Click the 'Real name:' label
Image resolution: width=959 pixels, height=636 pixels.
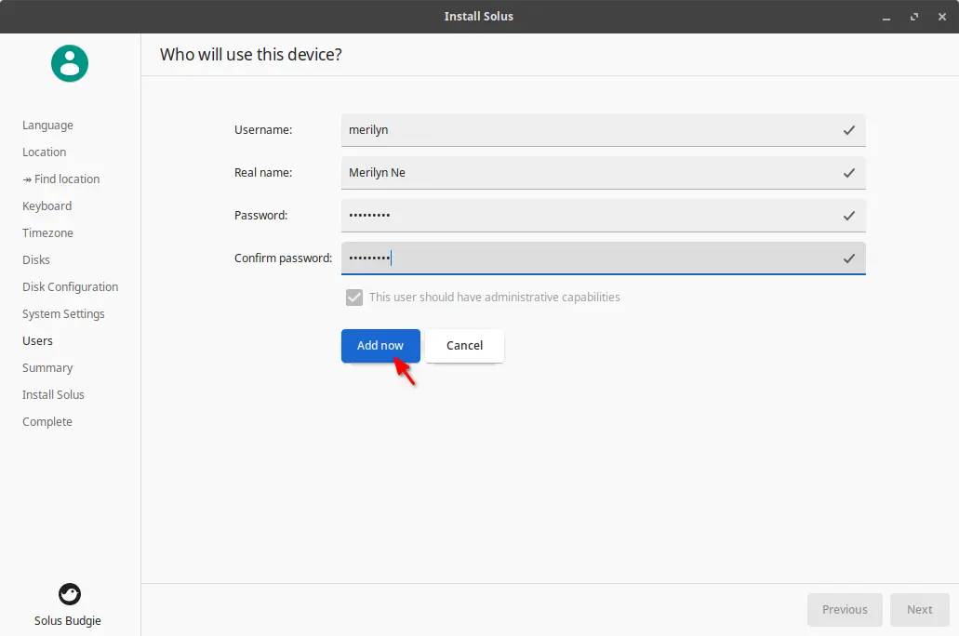click(x=263, y=172)
